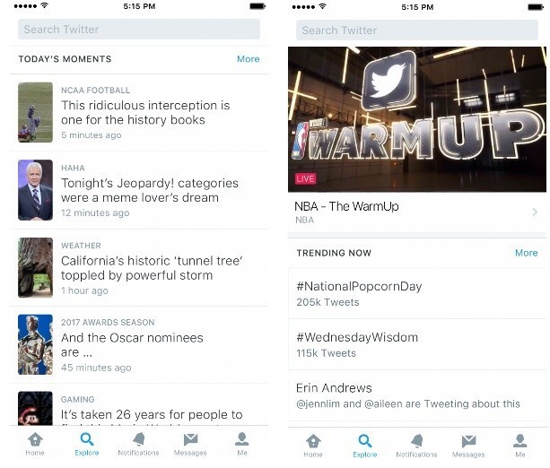Open #WednesdayWisdom trend
This screenshot has height=468, width=550.
click(x=417, y=344)
